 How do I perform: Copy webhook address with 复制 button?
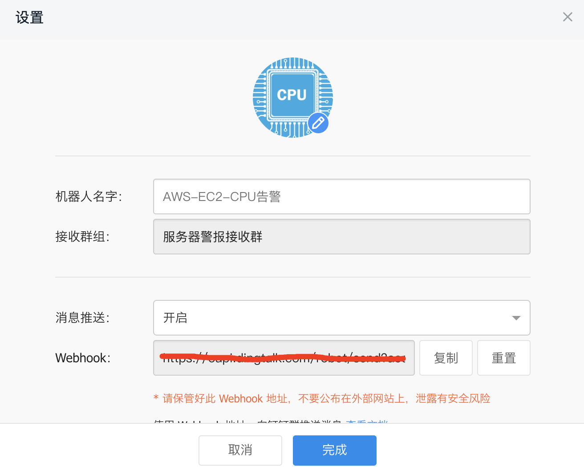point(446,358)
